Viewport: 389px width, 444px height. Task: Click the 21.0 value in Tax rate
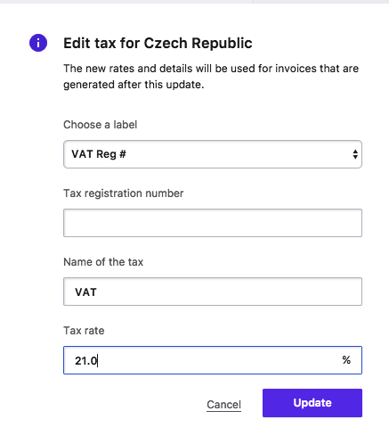(85, 361)
